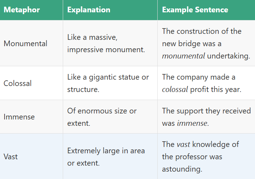Click the italic word 'immense' in the example
The width and height of the screenshot is (255, 179).
193,123
